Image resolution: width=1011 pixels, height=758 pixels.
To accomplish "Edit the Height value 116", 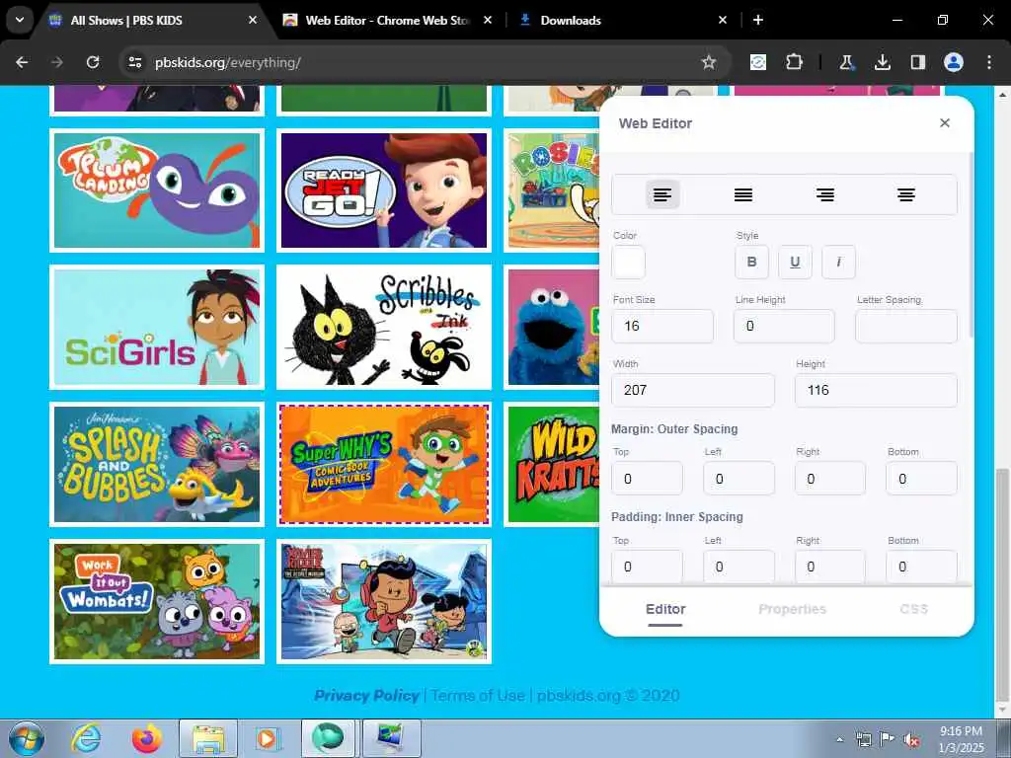I will (x=876, y=390).
